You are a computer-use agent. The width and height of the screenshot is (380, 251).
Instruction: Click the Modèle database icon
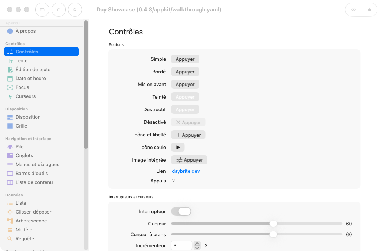coord(10,230)
